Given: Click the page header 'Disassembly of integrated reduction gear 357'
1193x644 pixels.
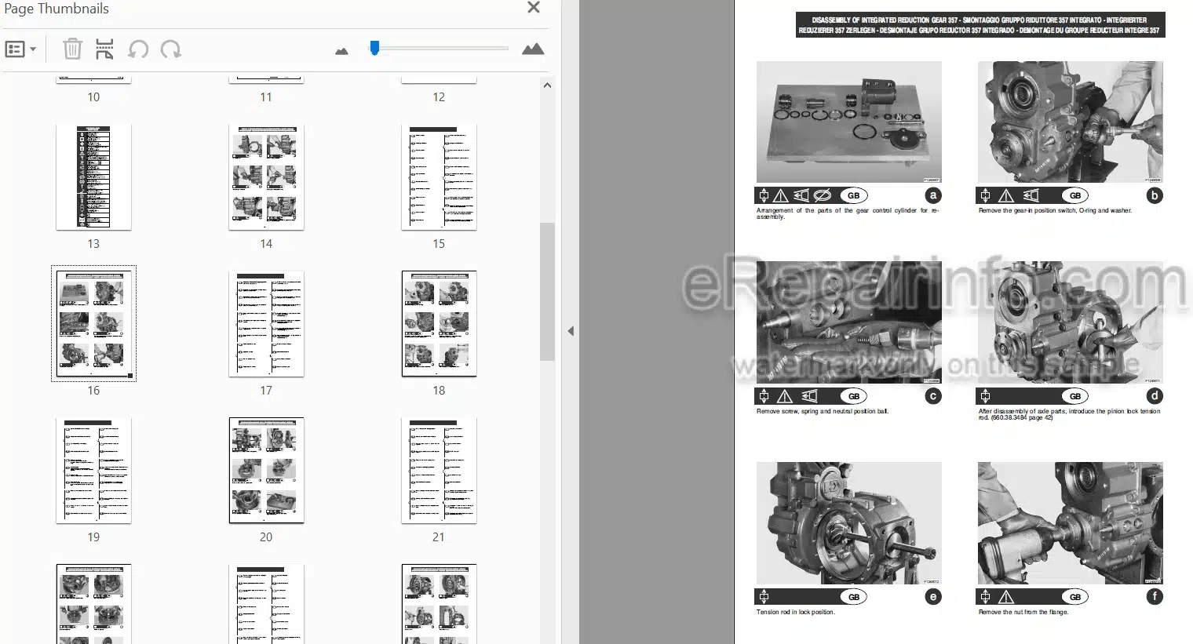Looking at the screenshot, I should coord(979,25).
